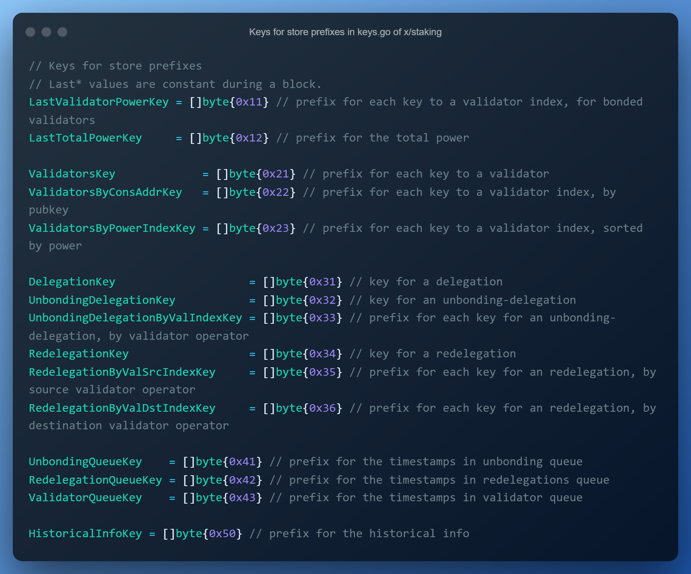Click comment '// prefix for the total power'
Image resolution: width=691 pixels, height=574 pixels.
click(x=373, y=138)
